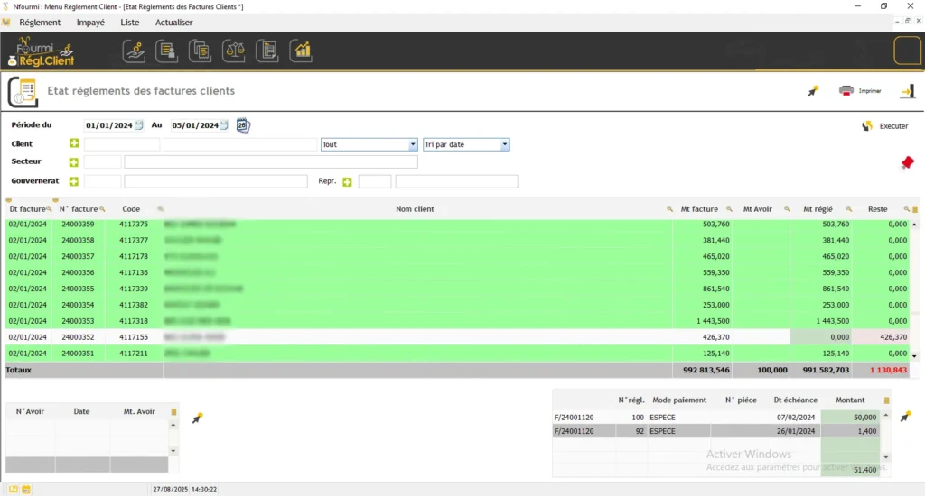
Task: Click the Repr. code input field
Action: click(375, 181)
